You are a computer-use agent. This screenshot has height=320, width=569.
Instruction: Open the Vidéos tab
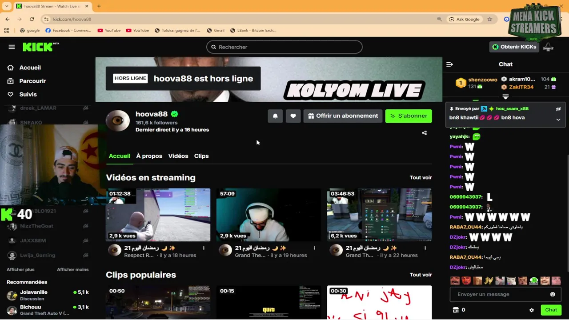178,156
